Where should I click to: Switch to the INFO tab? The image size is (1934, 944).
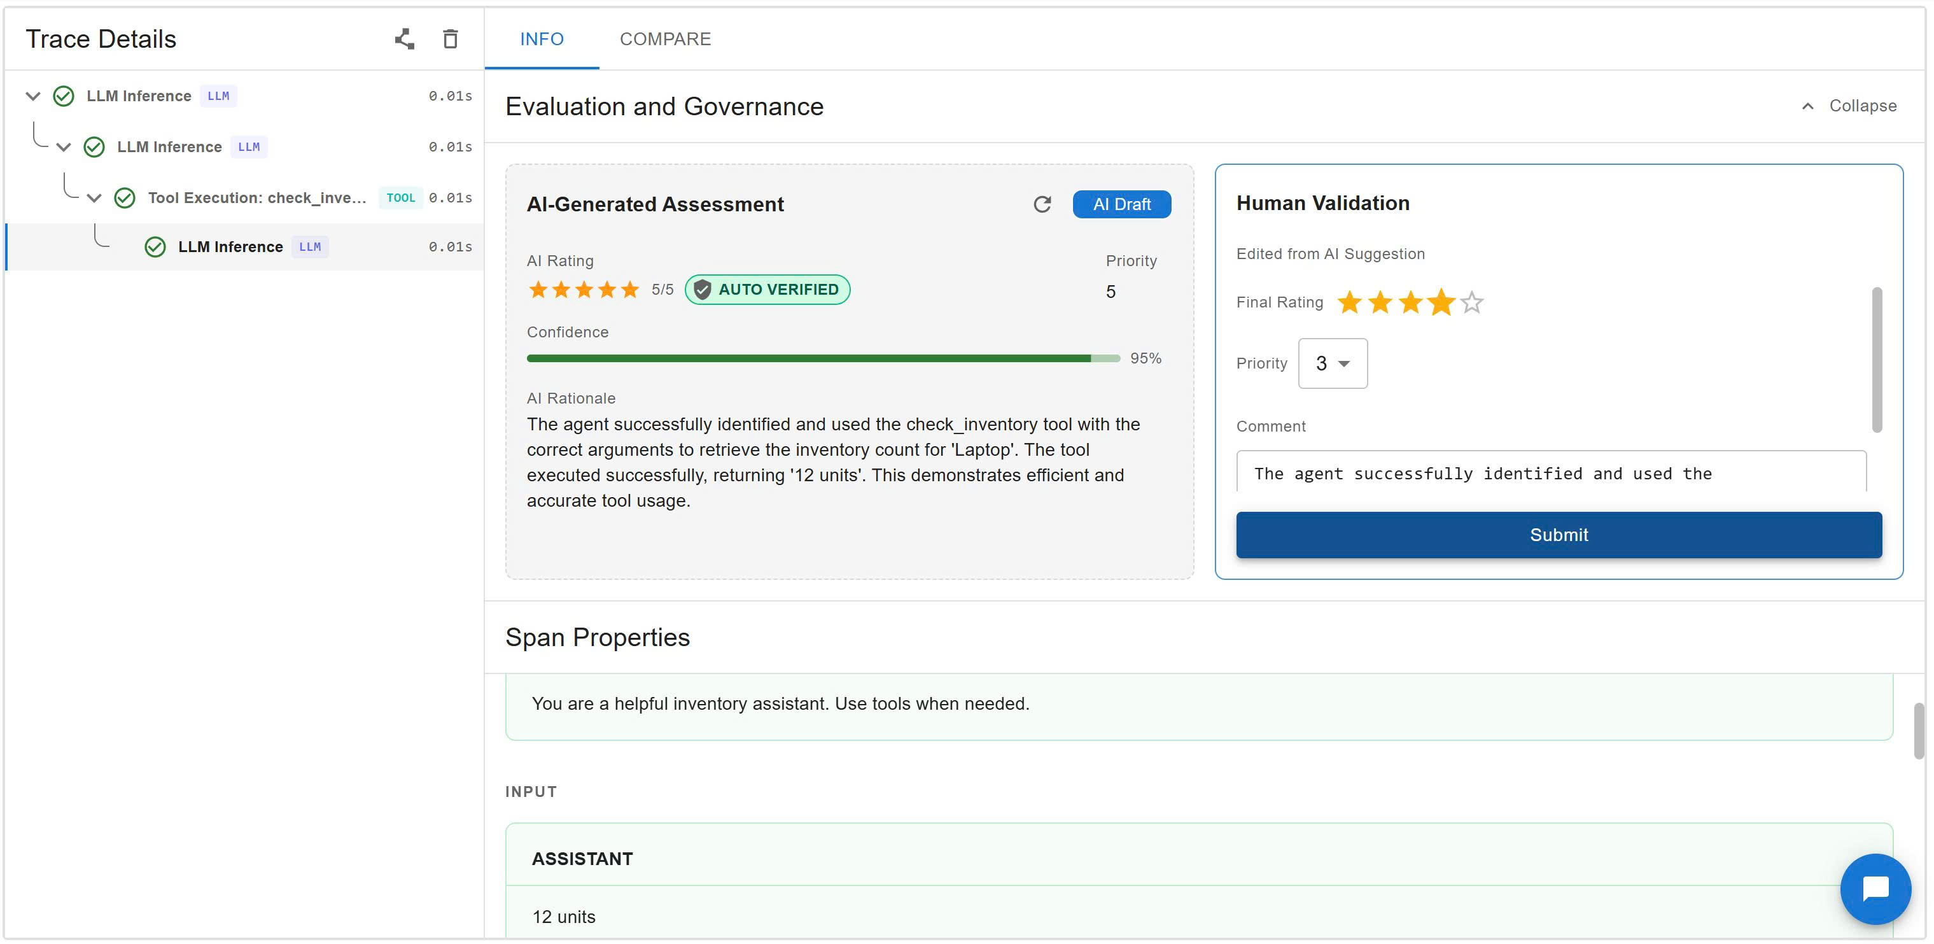[542, 39]
